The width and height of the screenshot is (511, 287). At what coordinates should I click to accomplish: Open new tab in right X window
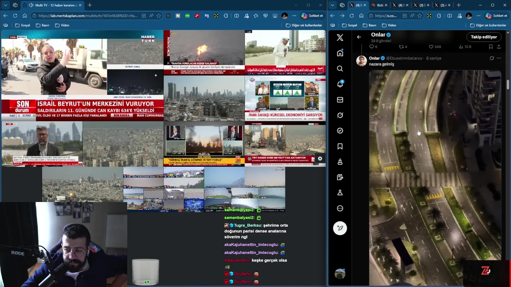click(459, 5)
